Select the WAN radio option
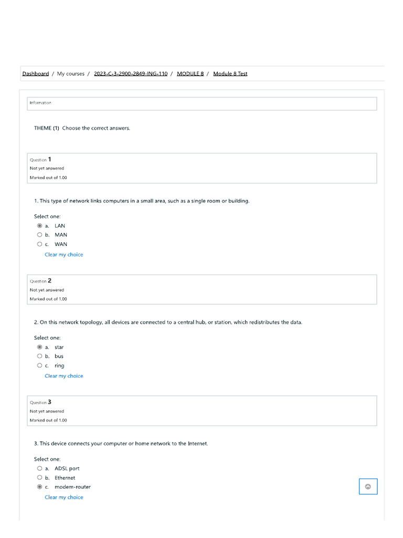The width and height of the screenshot is (403, 538). [40, 244]
